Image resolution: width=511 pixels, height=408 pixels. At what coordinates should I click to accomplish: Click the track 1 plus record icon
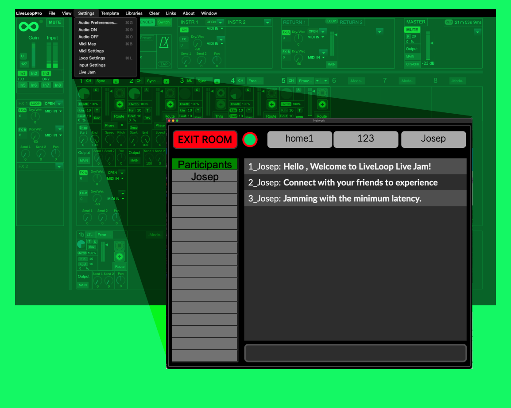coord(120,104)
